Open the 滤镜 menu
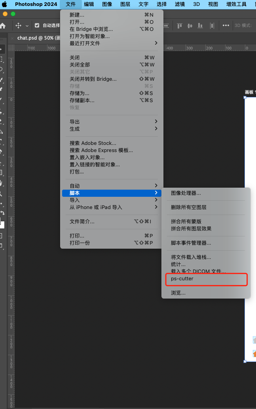The height and width of the screenshot is (409, 256). pyautogui.click(x=180, y=4)
